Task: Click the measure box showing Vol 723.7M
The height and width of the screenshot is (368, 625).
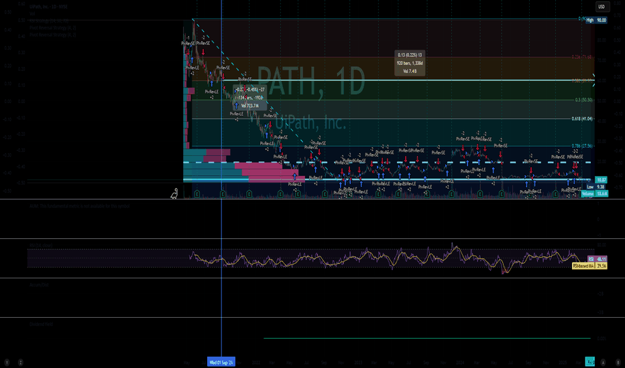Action: pos(249,98)
